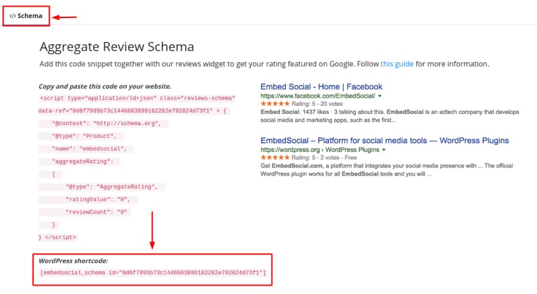Viewport: 537px width, 294px height.
Task: Click the Facebook result star rating
Action: (275, 104)
